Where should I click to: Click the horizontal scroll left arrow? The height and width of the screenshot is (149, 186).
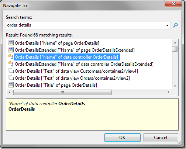coord(10,92)
